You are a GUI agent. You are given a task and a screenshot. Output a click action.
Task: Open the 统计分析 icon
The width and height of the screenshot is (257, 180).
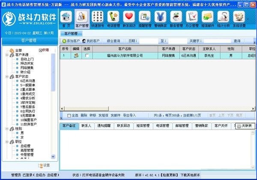(x=223, y=17)
